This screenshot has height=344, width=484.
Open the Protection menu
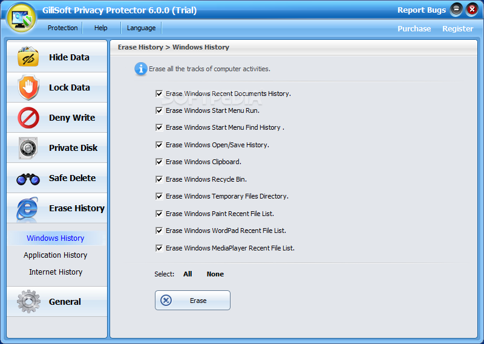(63, 28)
